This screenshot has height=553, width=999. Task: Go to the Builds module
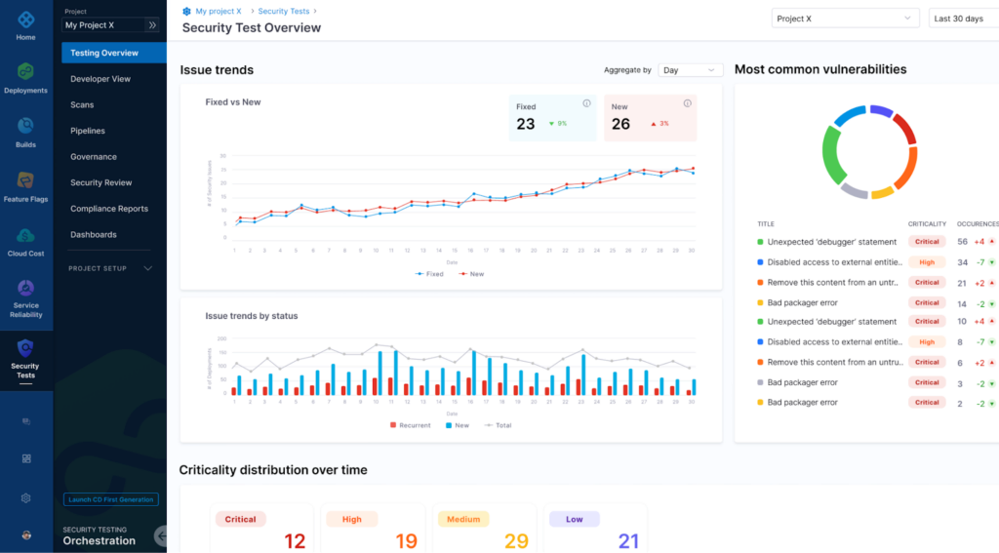click(25, 134)
